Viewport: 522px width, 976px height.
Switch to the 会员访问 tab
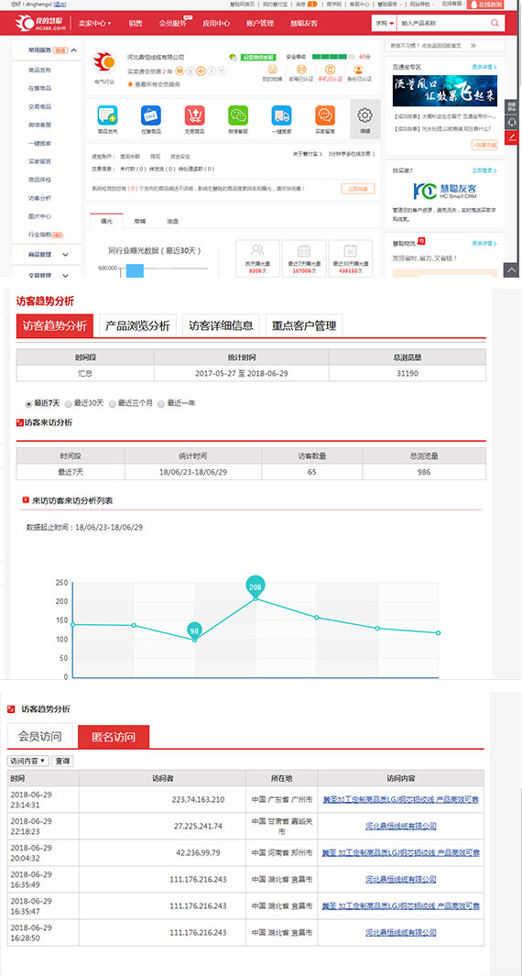point(40,737)
